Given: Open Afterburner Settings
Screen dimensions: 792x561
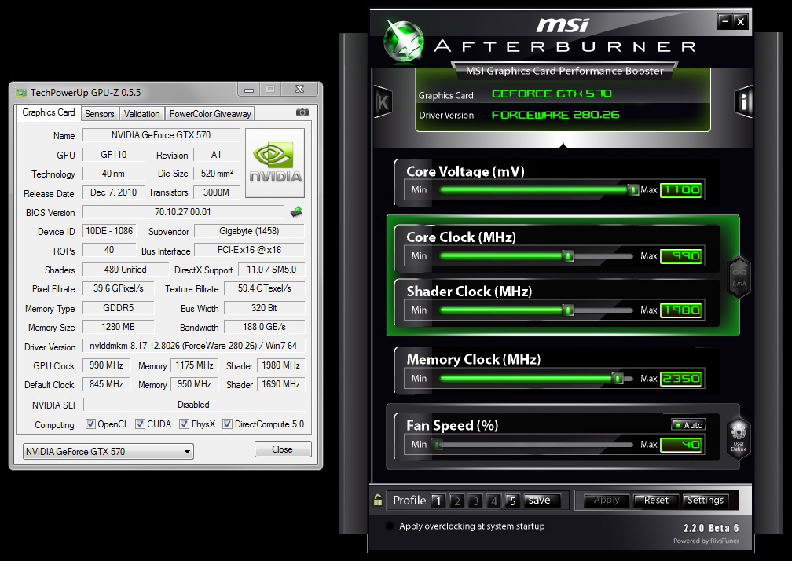Looking at the screenshot, I should pos(706,500).
